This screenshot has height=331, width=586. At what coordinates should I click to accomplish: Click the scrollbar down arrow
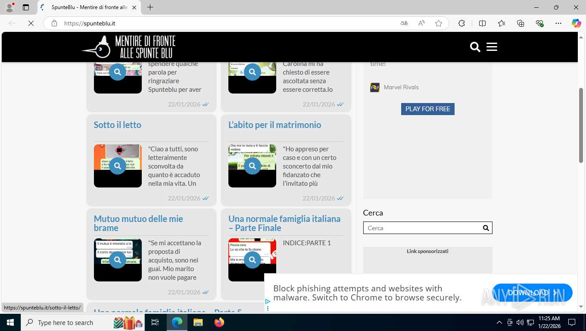tap(581, 307)
